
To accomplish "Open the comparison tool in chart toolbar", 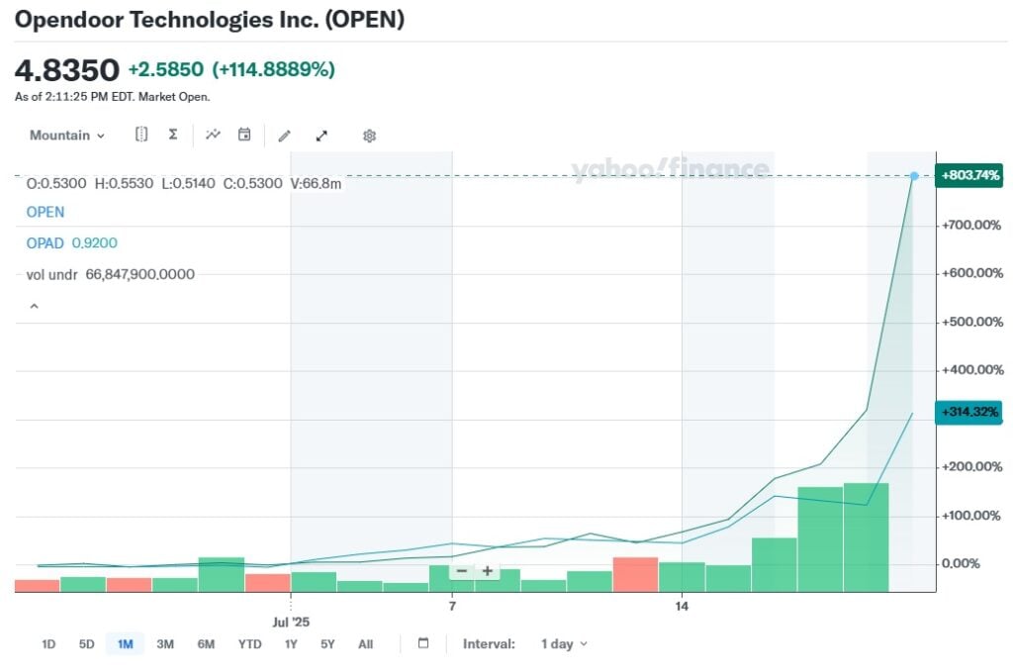I will click(x=141, y=135).
